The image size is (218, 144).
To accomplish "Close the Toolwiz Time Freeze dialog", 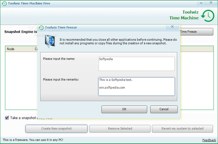I will coord(172,27).
